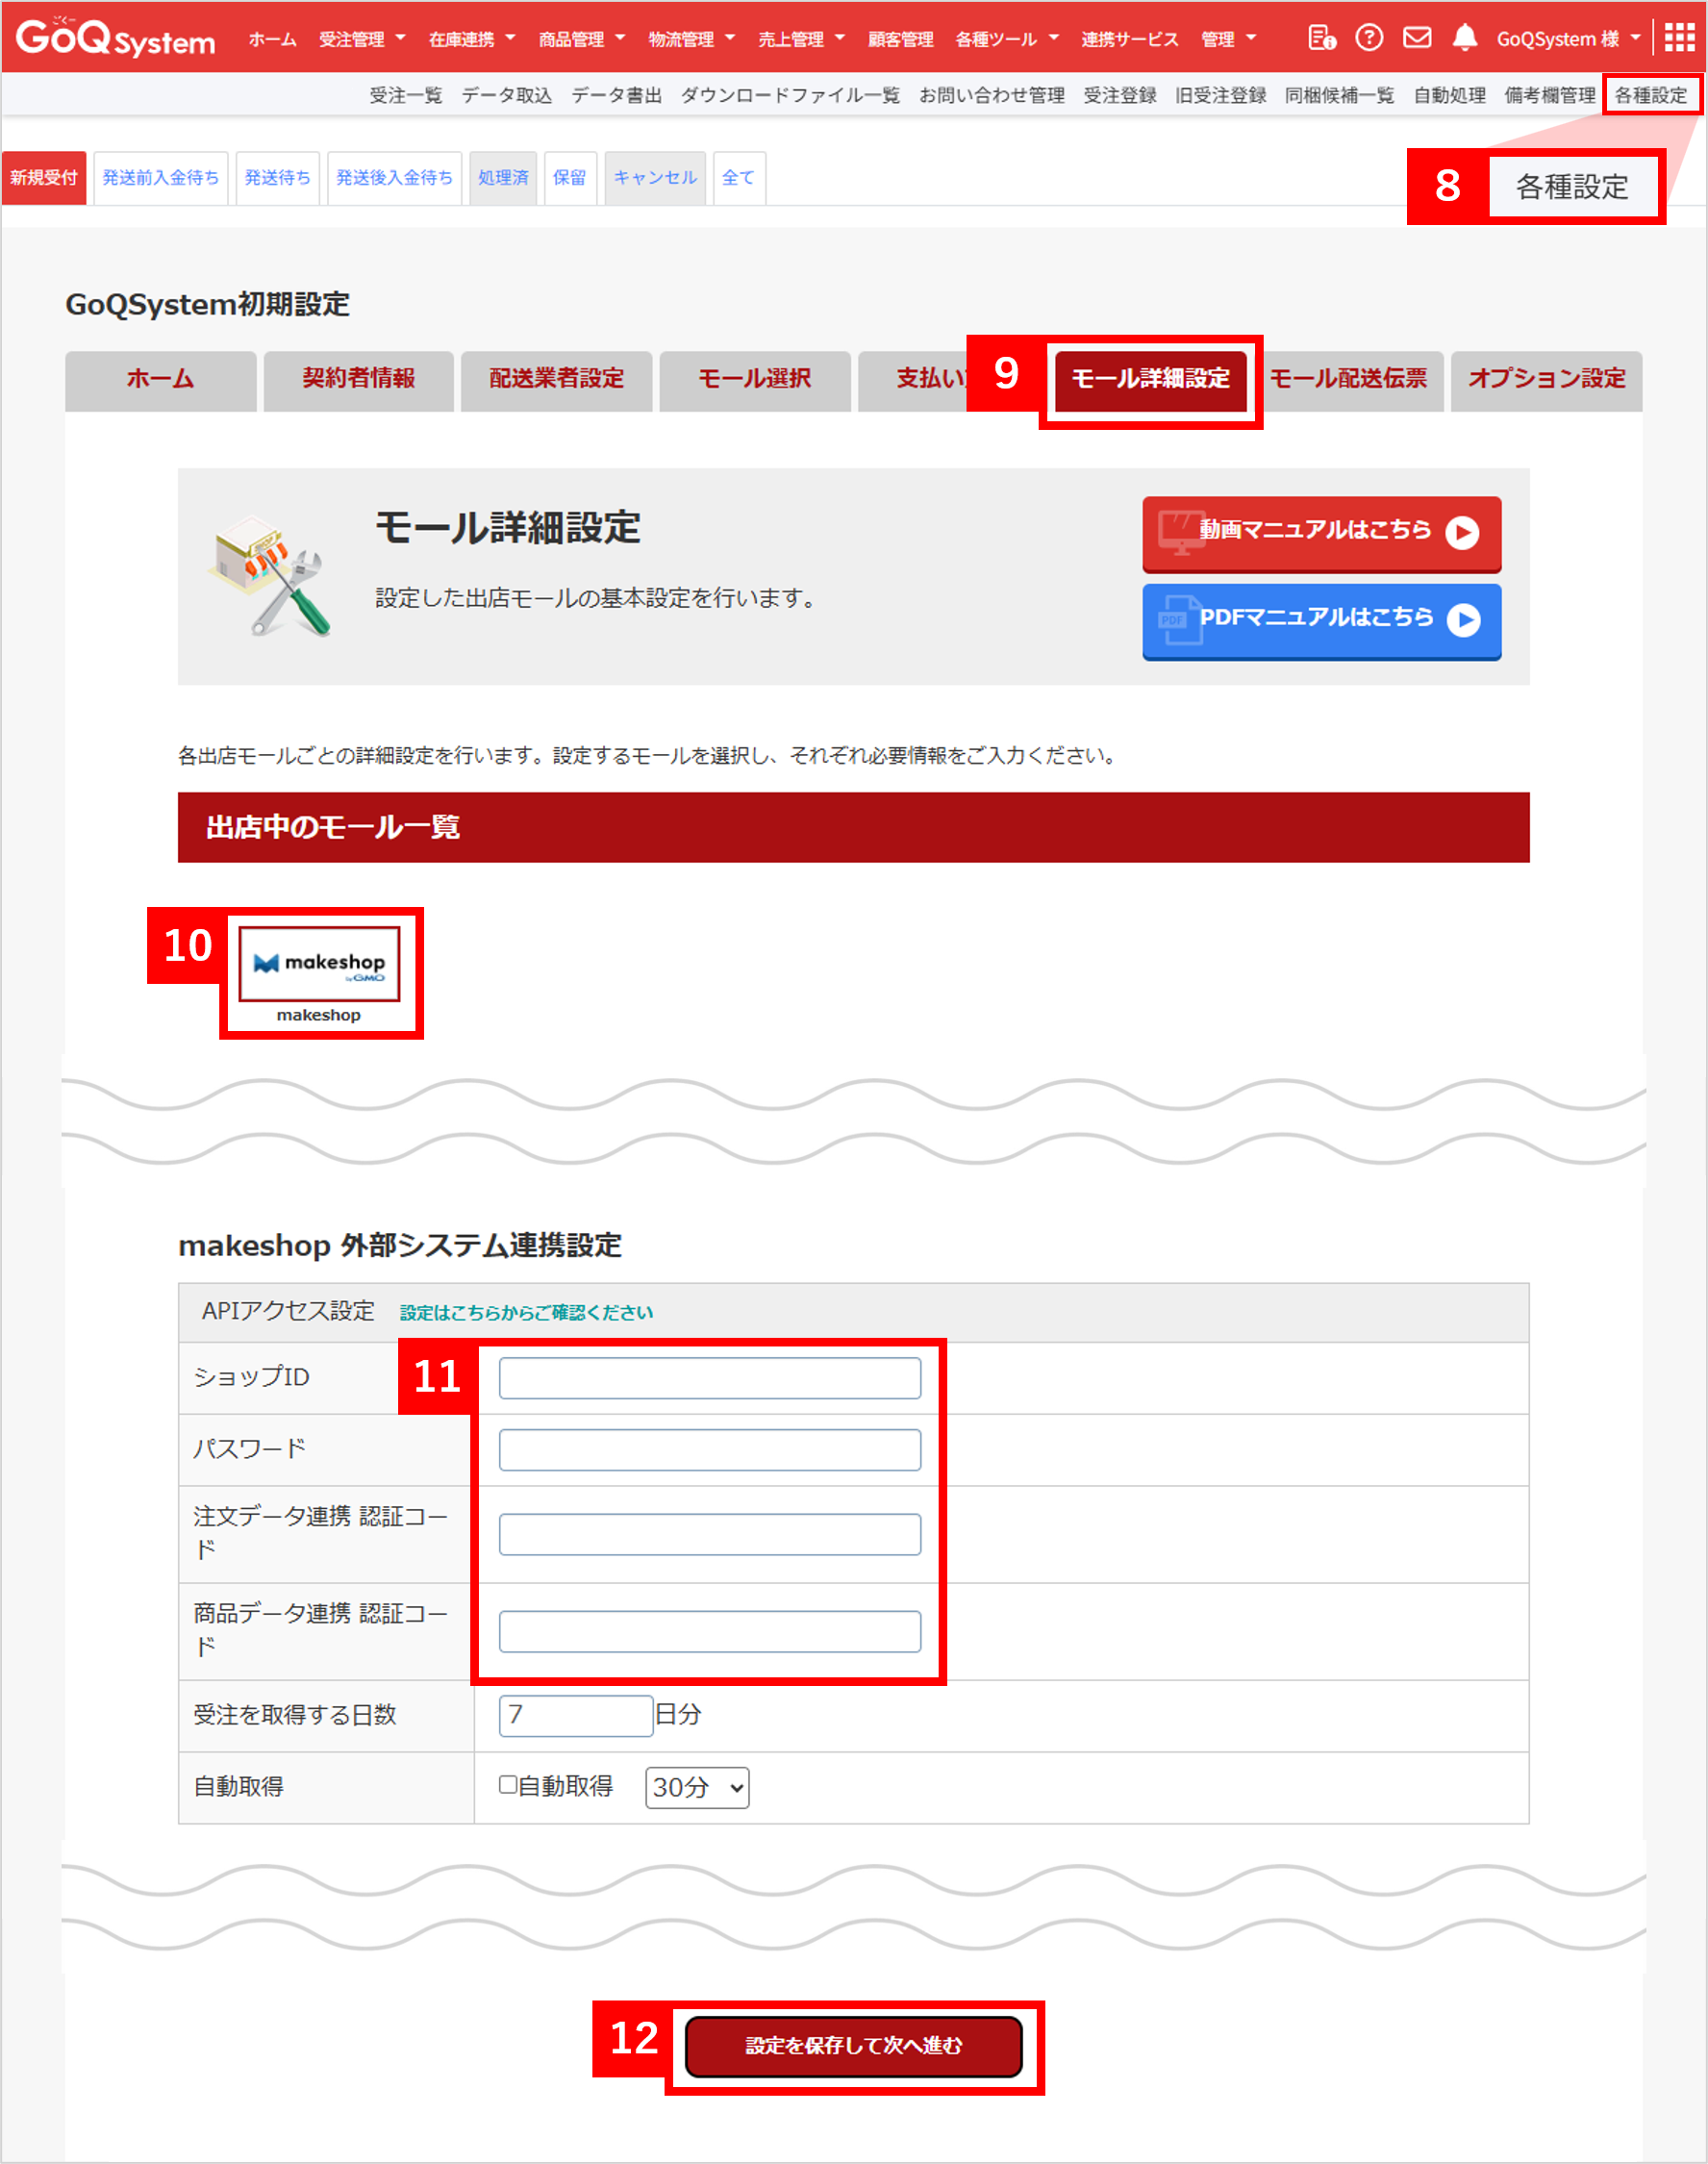The image size is (1708, 2164).
Task: Click the GoQSystem logo
Action: pos(115,38)
